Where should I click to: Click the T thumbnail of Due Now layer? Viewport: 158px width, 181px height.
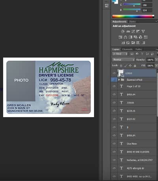pos(121,144)
